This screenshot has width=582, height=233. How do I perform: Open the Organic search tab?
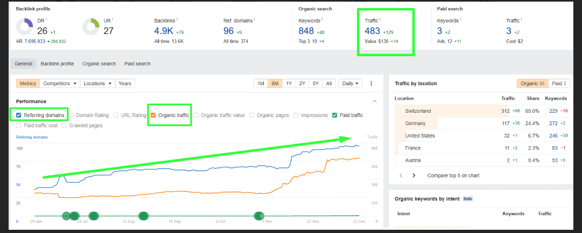[x=99, y=64]
